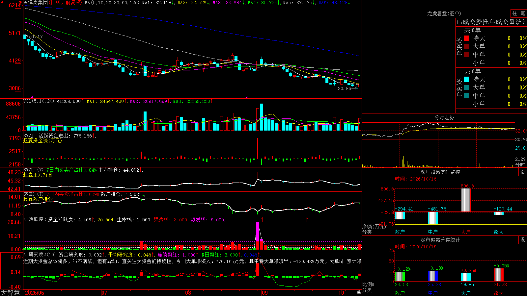The image size is (527, 296).
Task: Click the SVZL (7) indicator name
Action: 33,170
